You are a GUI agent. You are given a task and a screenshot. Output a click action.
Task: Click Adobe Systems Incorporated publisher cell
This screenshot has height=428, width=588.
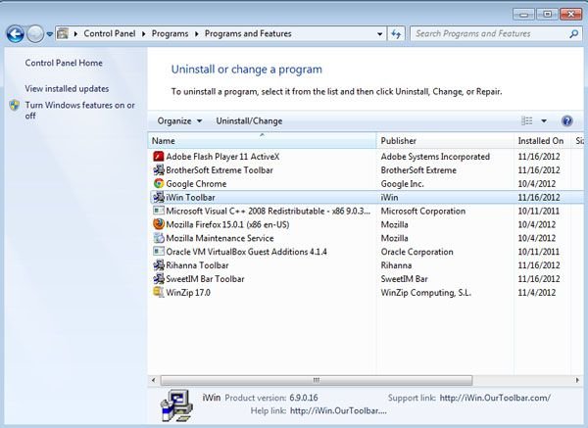[435, 157]
